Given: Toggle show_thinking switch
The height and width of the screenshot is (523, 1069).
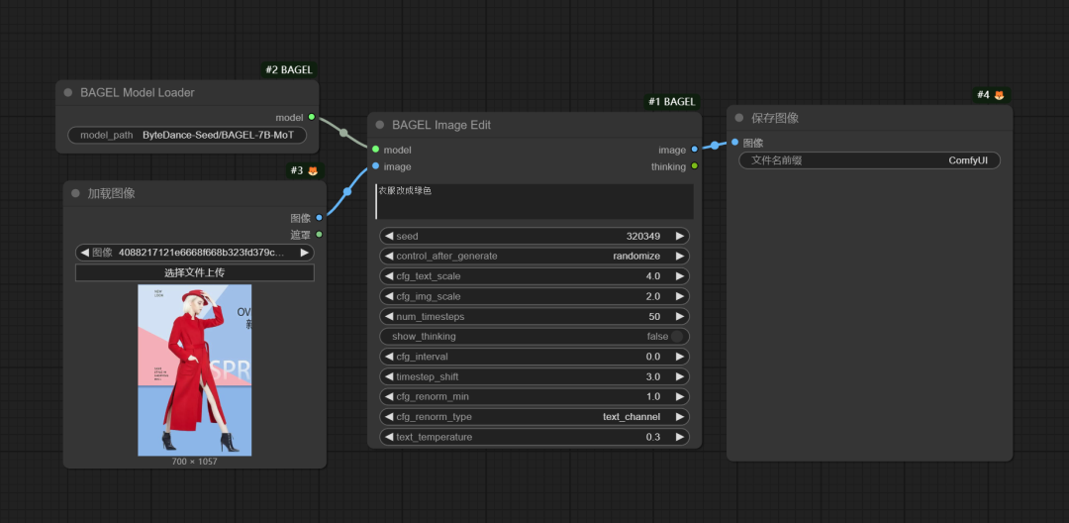Looking at the screenshot, I should pos(676,336).
